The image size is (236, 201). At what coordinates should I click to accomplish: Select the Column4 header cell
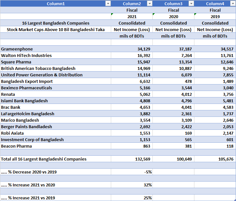pos(215,4)
